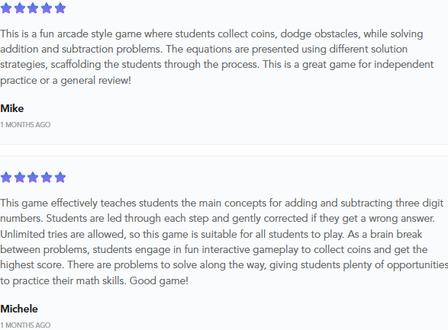The image size is (448, 330).
Task: Click third star in Mike's review rating
Action: tap(33, 8)
